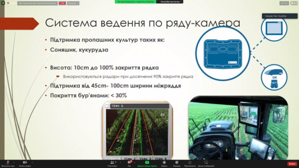The height and width of the screenshot is (168, 299).
Task: Expand the Participants options arrow
Action: pyautogui.click(x=121, y=162)
